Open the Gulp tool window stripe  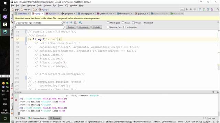[12, 86]
